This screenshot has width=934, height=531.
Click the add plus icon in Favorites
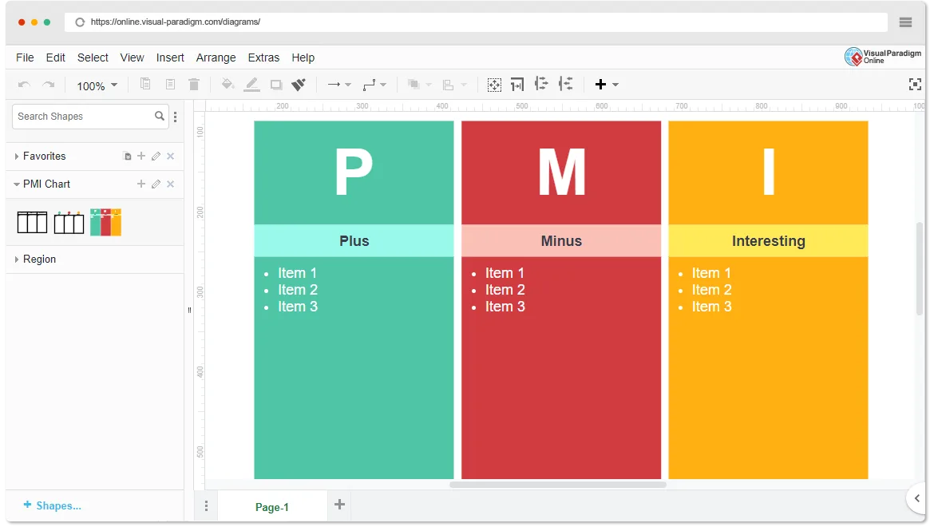(x=141, y=157)
